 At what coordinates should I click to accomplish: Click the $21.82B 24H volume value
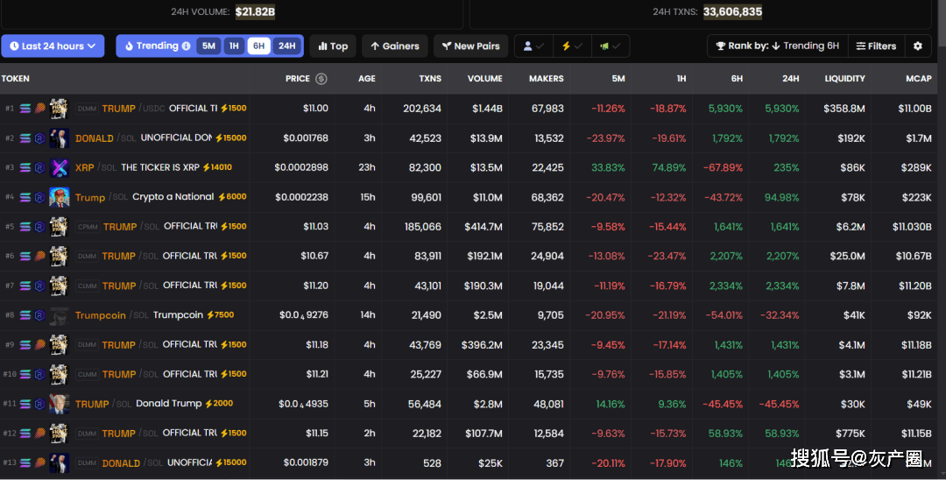(255, 11)
